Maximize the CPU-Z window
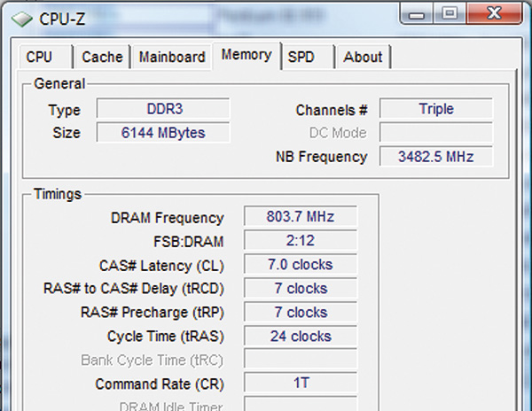The image size is (532, 411). click(450, 13)
